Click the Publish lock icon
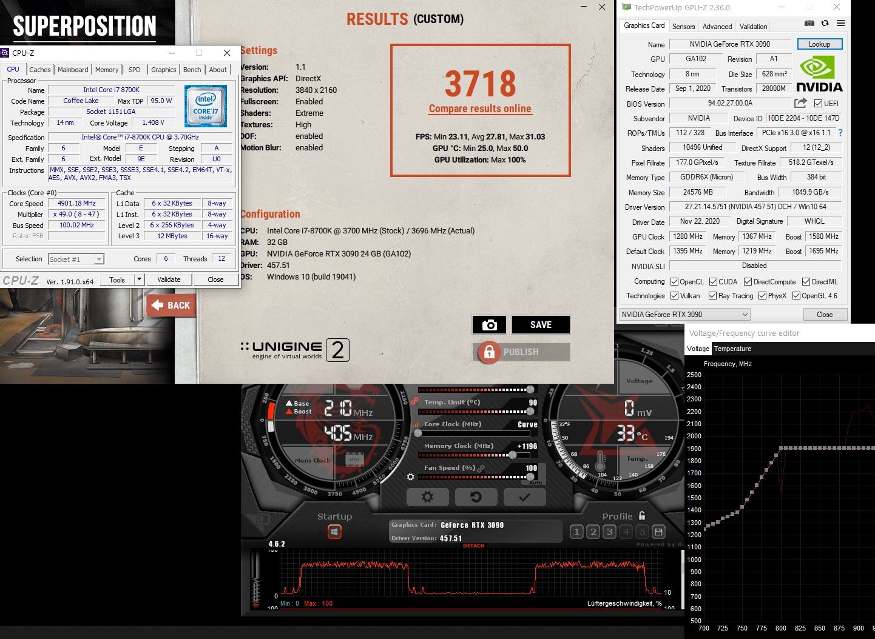The image size is (875, 639). (488, 352)
